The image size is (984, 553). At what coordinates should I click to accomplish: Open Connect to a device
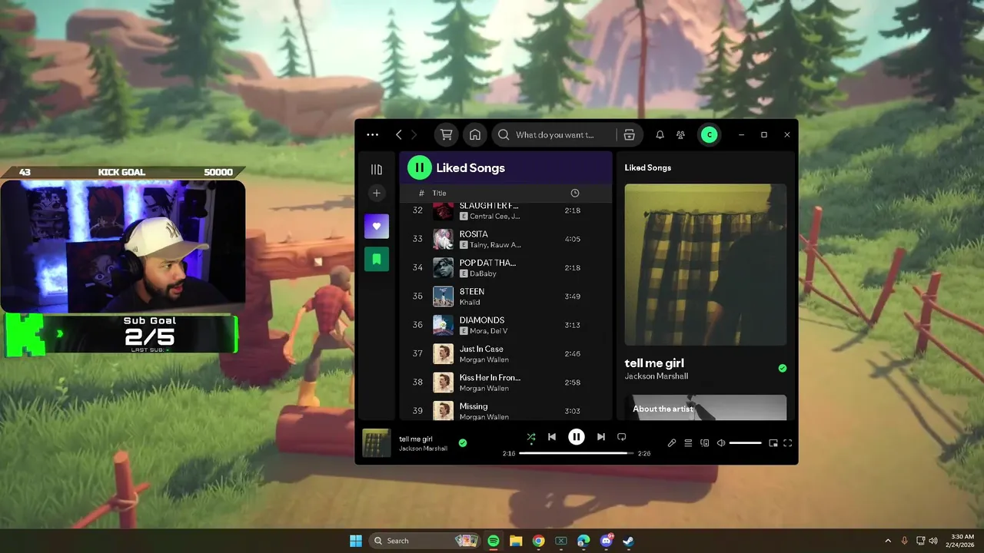(x=704, y=443)
